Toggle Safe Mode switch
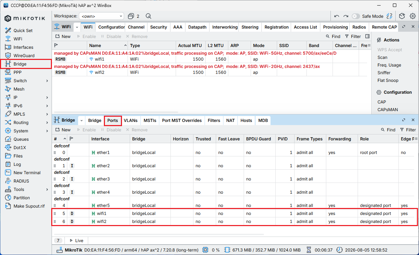Screen dimensions: 419x255 (356, 16)
